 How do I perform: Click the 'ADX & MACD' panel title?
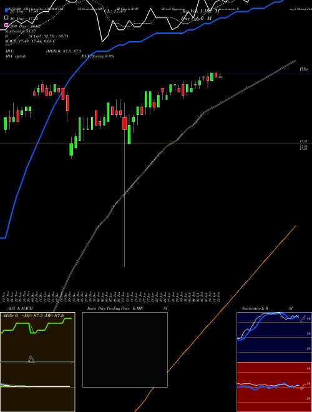pyautogui.click(x=20, y=308)
